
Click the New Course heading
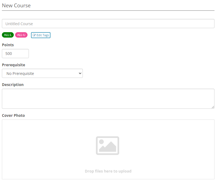(x=16, y=6)
